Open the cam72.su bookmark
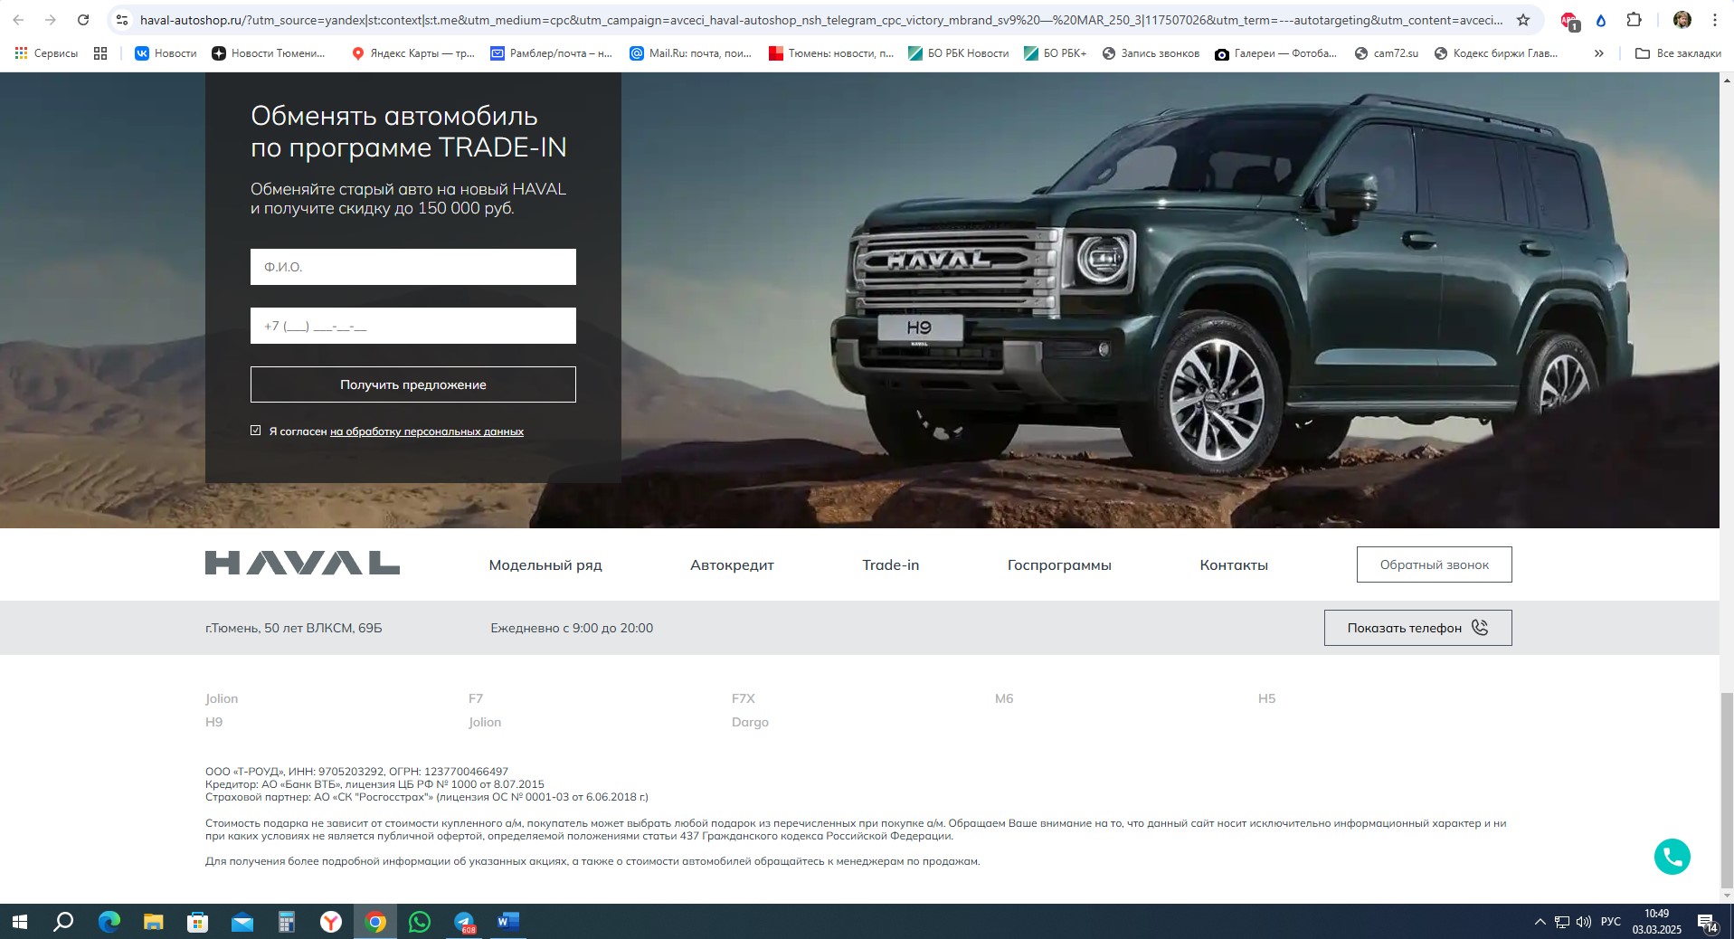The image size is (1734, 939). click(1386, 53)
